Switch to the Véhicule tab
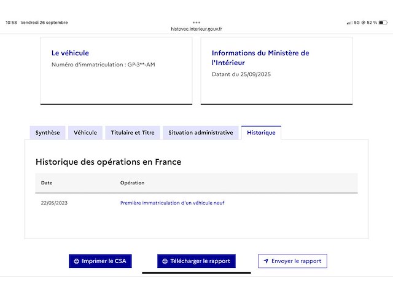The image size is (393, 295). click(x=85, y=133)
